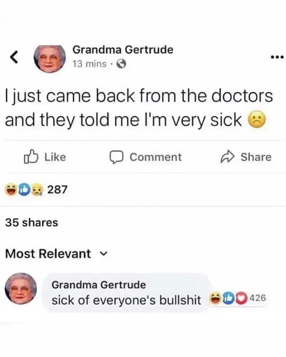Image resolution: width=286 pixels, height=357 pixels.
Task: Open Grandma Gertrude's name in the comment
Action: pyautogui.click(x=99, y=285)
